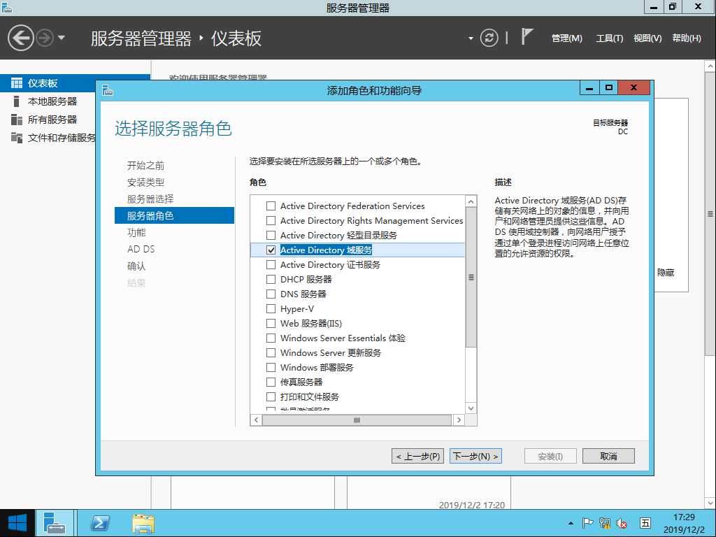
Task: Click the 文件和存储服务 sidebar icon
Action: (17, 138)
